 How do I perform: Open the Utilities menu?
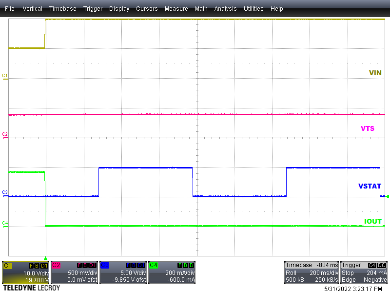pyautogui.click(x=253, y=9)
